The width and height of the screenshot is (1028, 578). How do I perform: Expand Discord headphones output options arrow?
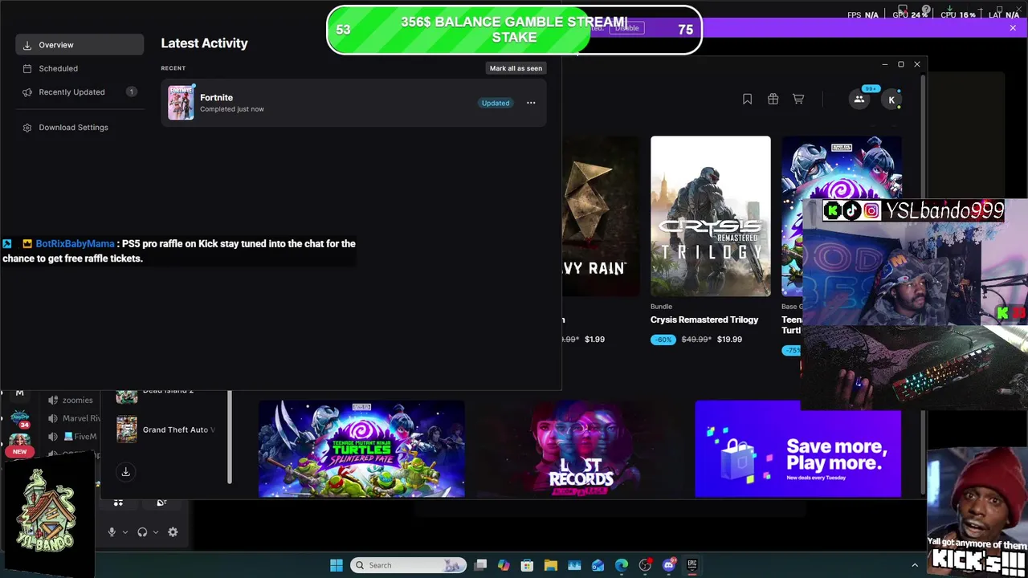[x=156, y=532]
